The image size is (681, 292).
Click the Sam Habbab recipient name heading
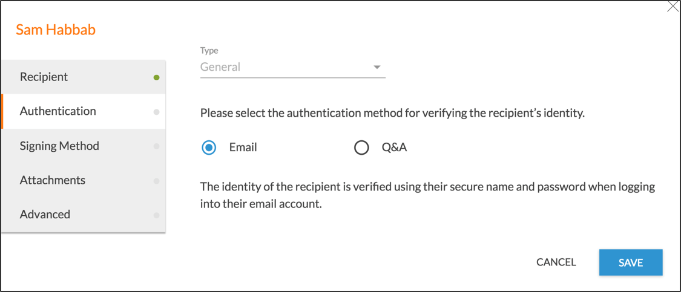point(56,30)
